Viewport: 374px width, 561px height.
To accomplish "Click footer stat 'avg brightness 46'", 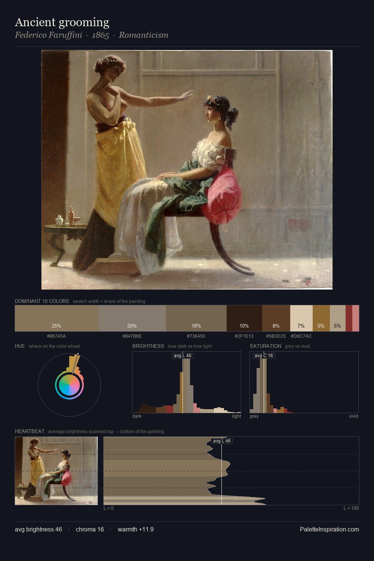I will [39, 529].
